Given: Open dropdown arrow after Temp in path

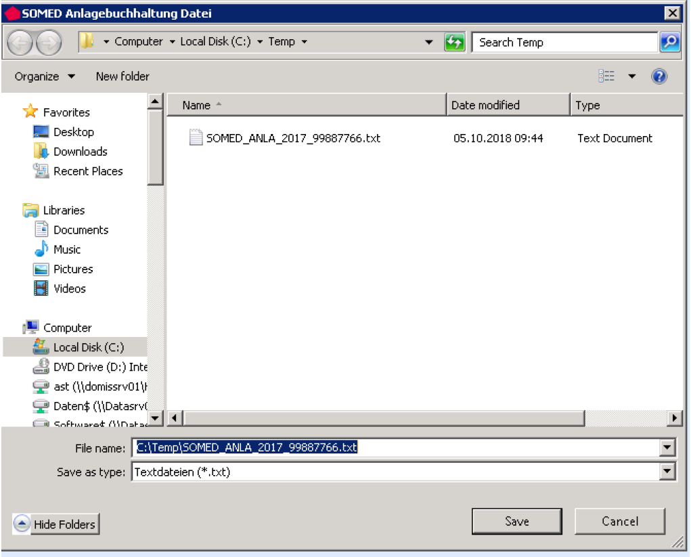Looking at the screenshot, I should (304, 42).
